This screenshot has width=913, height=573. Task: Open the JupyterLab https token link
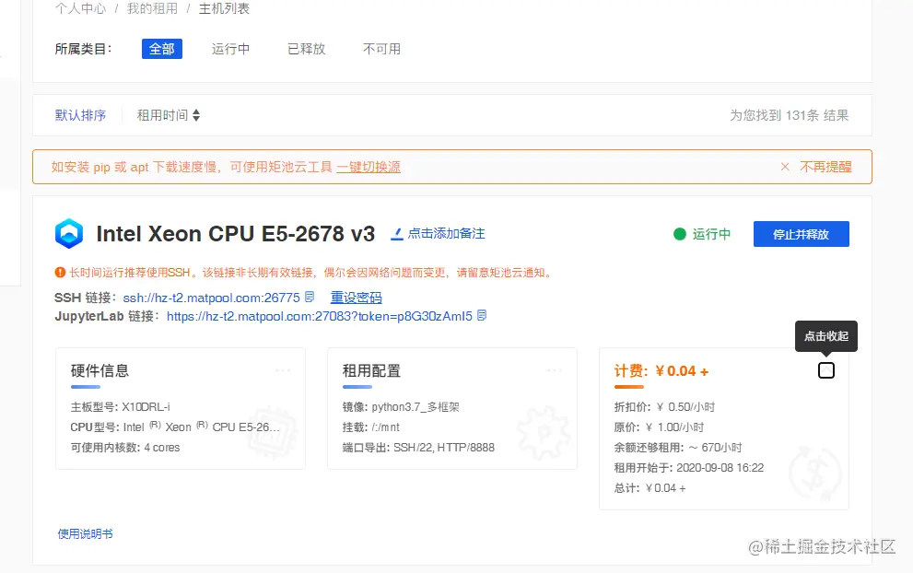click(x=320, y=316)
